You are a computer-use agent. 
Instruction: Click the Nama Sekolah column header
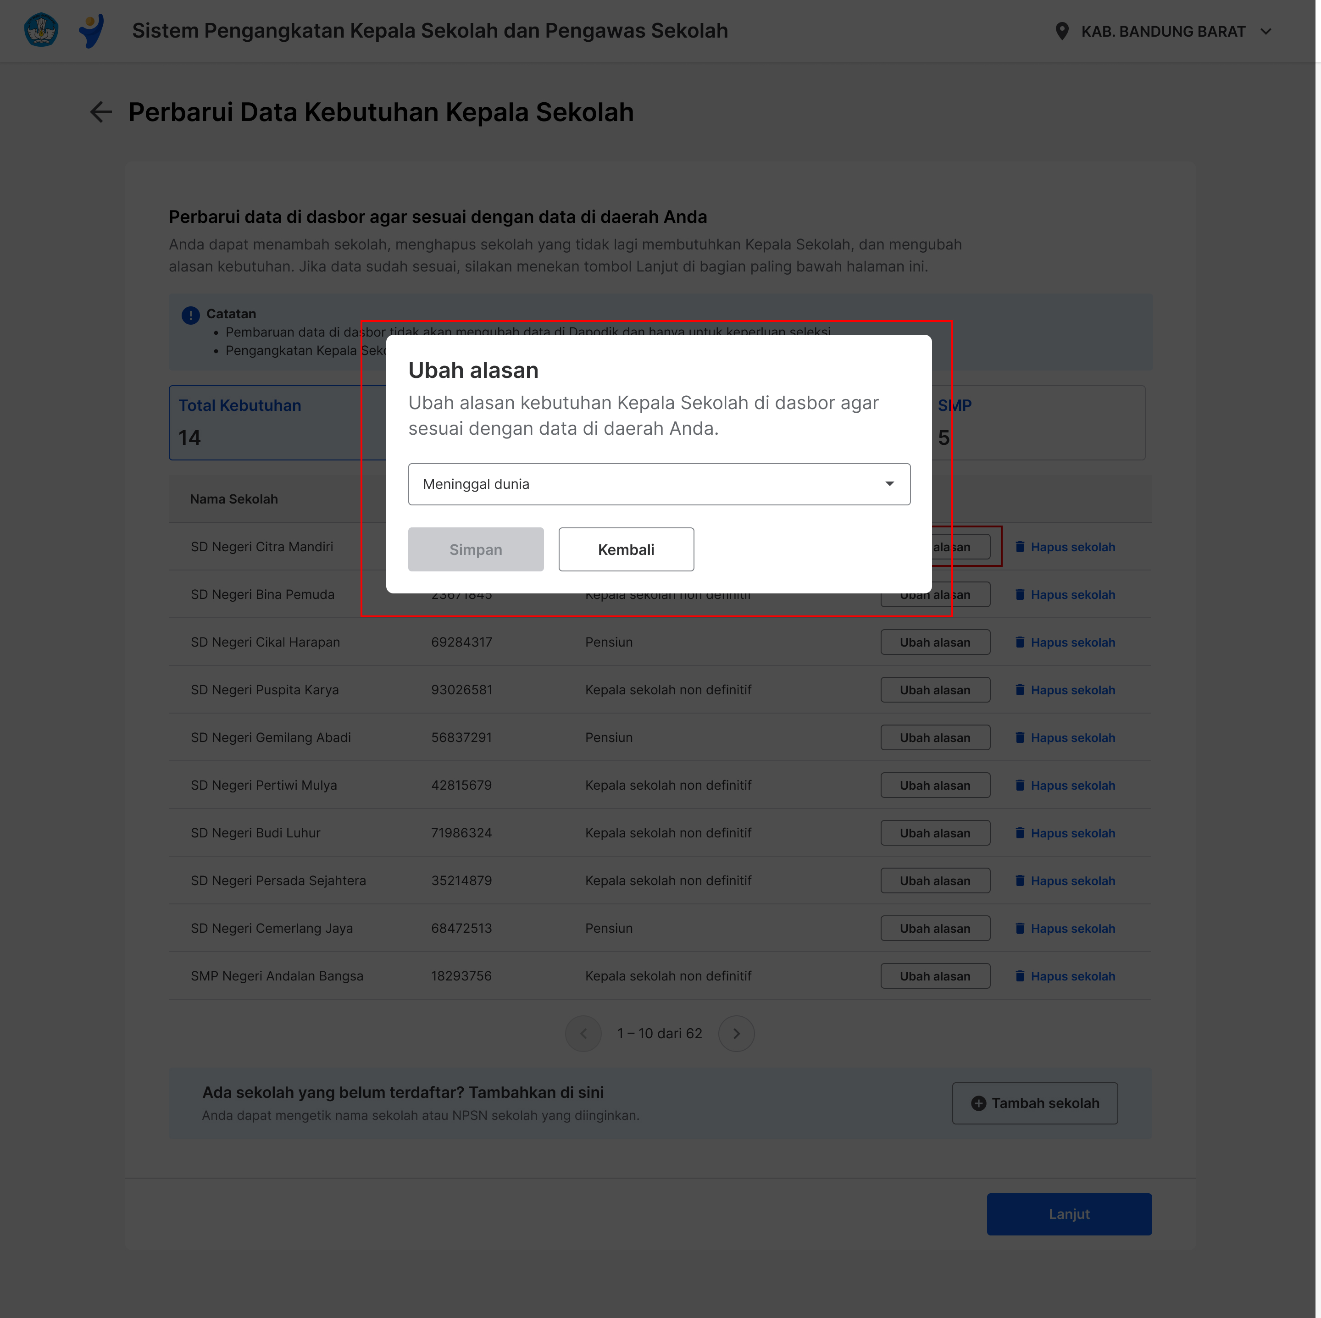click(234, 499)
